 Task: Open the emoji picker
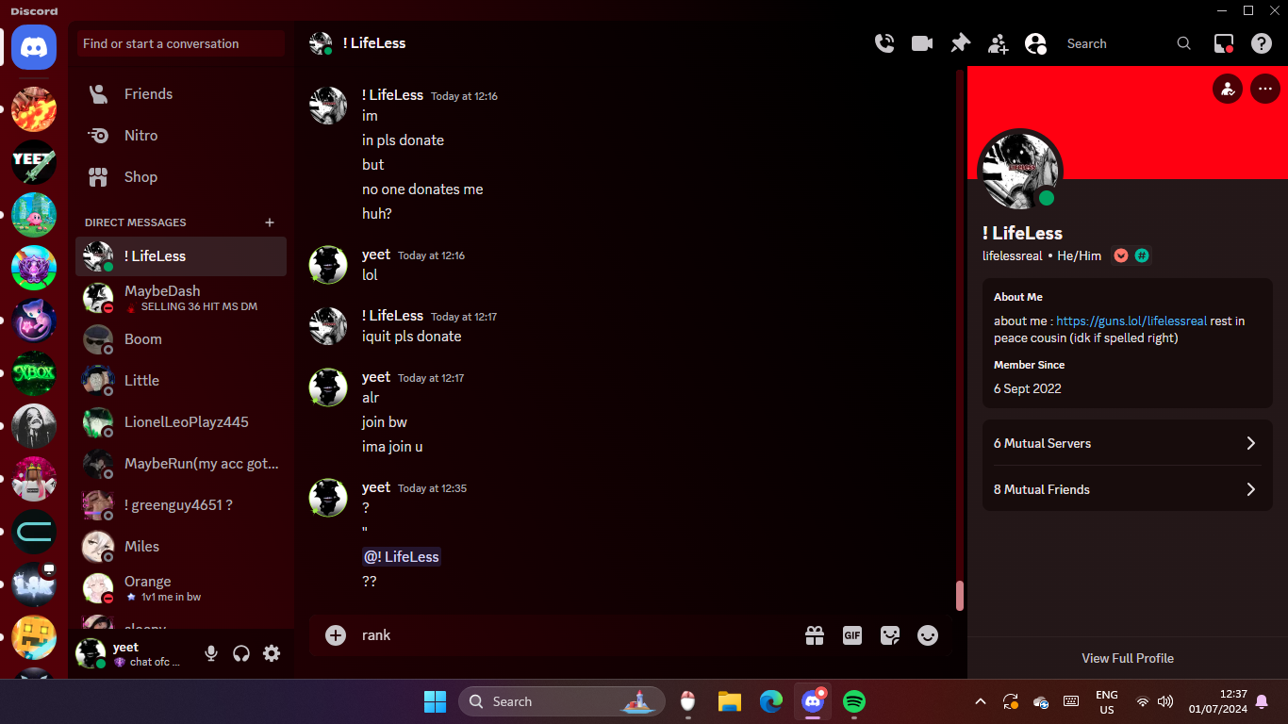click(928, 635)
